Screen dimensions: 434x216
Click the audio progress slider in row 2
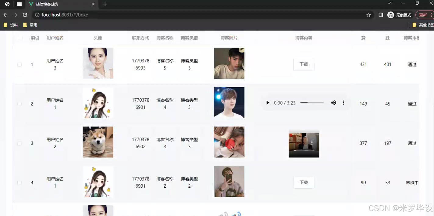[312, 103]
